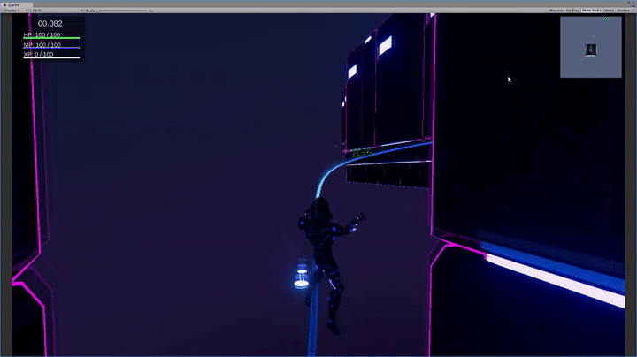Click the Scale slider handle
Screen dimensions: 637x357
(97, 10)
